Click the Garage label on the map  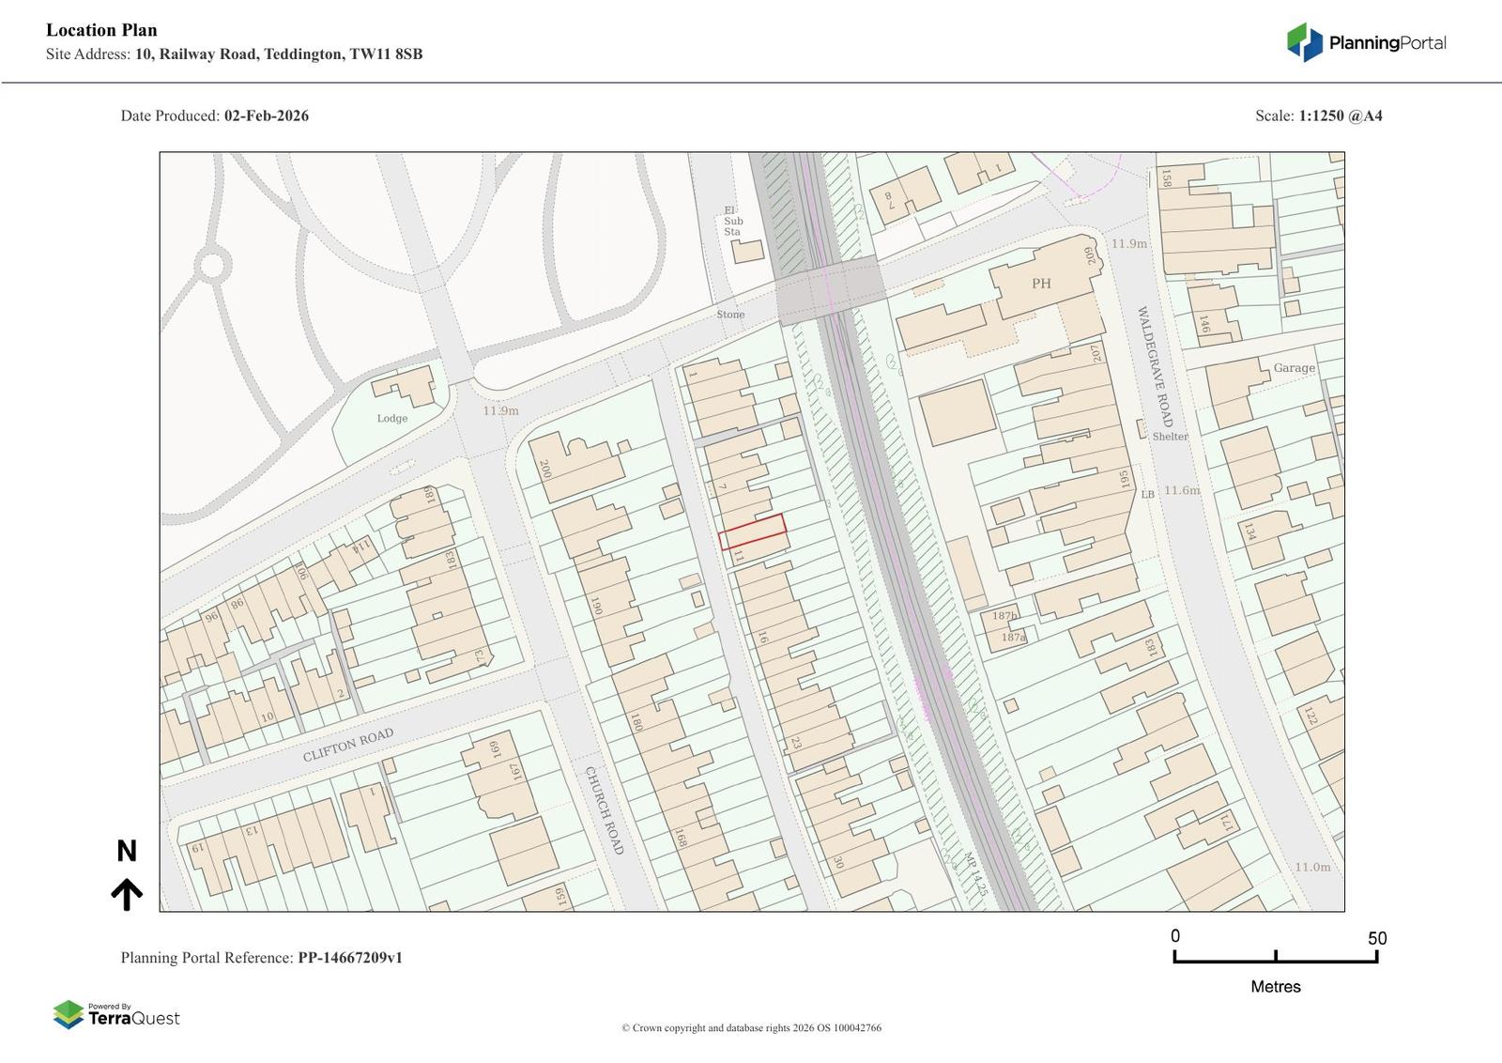click(1294, 368)
